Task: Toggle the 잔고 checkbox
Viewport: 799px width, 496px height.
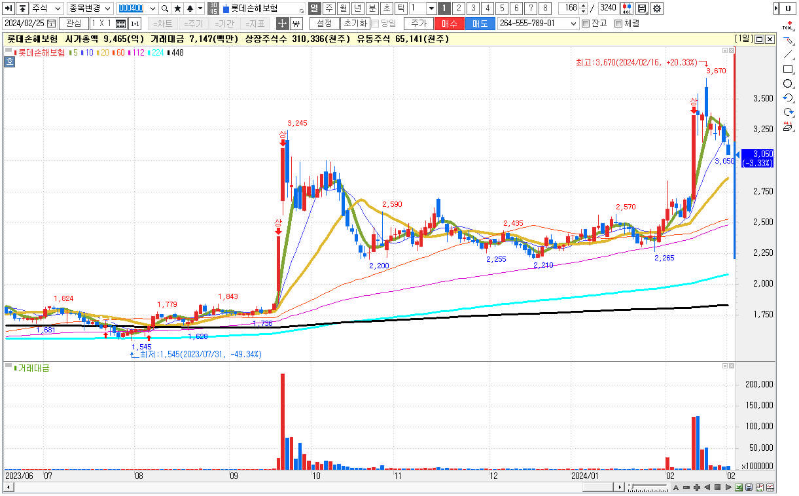Action: point(585,24)
